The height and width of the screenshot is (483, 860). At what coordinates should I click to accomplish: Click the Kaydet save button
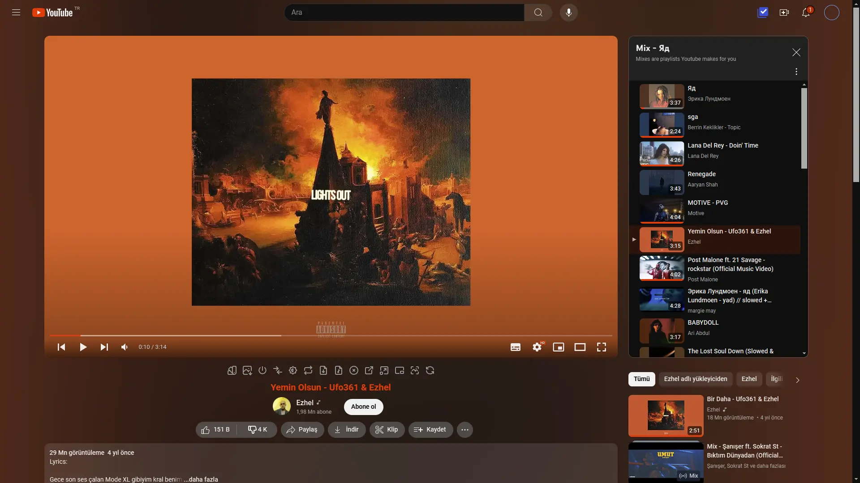(430, 430)
